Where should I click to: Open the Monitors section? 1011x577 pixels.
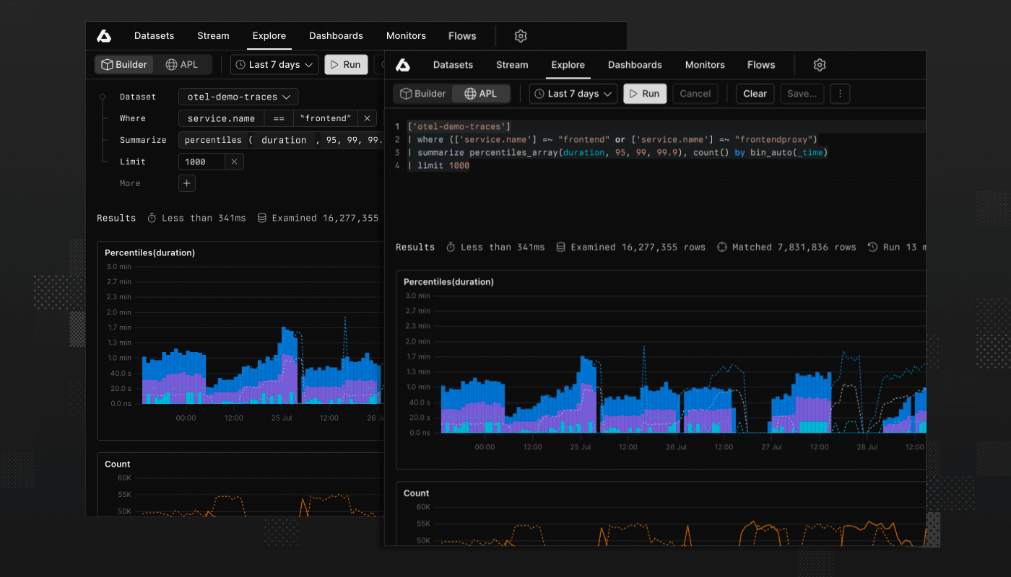point(705,64)
